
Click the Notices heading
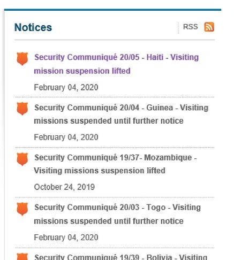click(x=33, y=27)
